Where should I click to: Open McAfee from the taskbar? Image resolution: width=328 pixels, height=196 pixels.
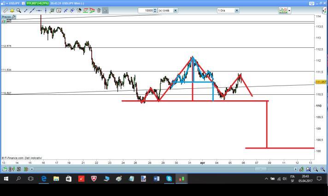[x=94, y=179]
